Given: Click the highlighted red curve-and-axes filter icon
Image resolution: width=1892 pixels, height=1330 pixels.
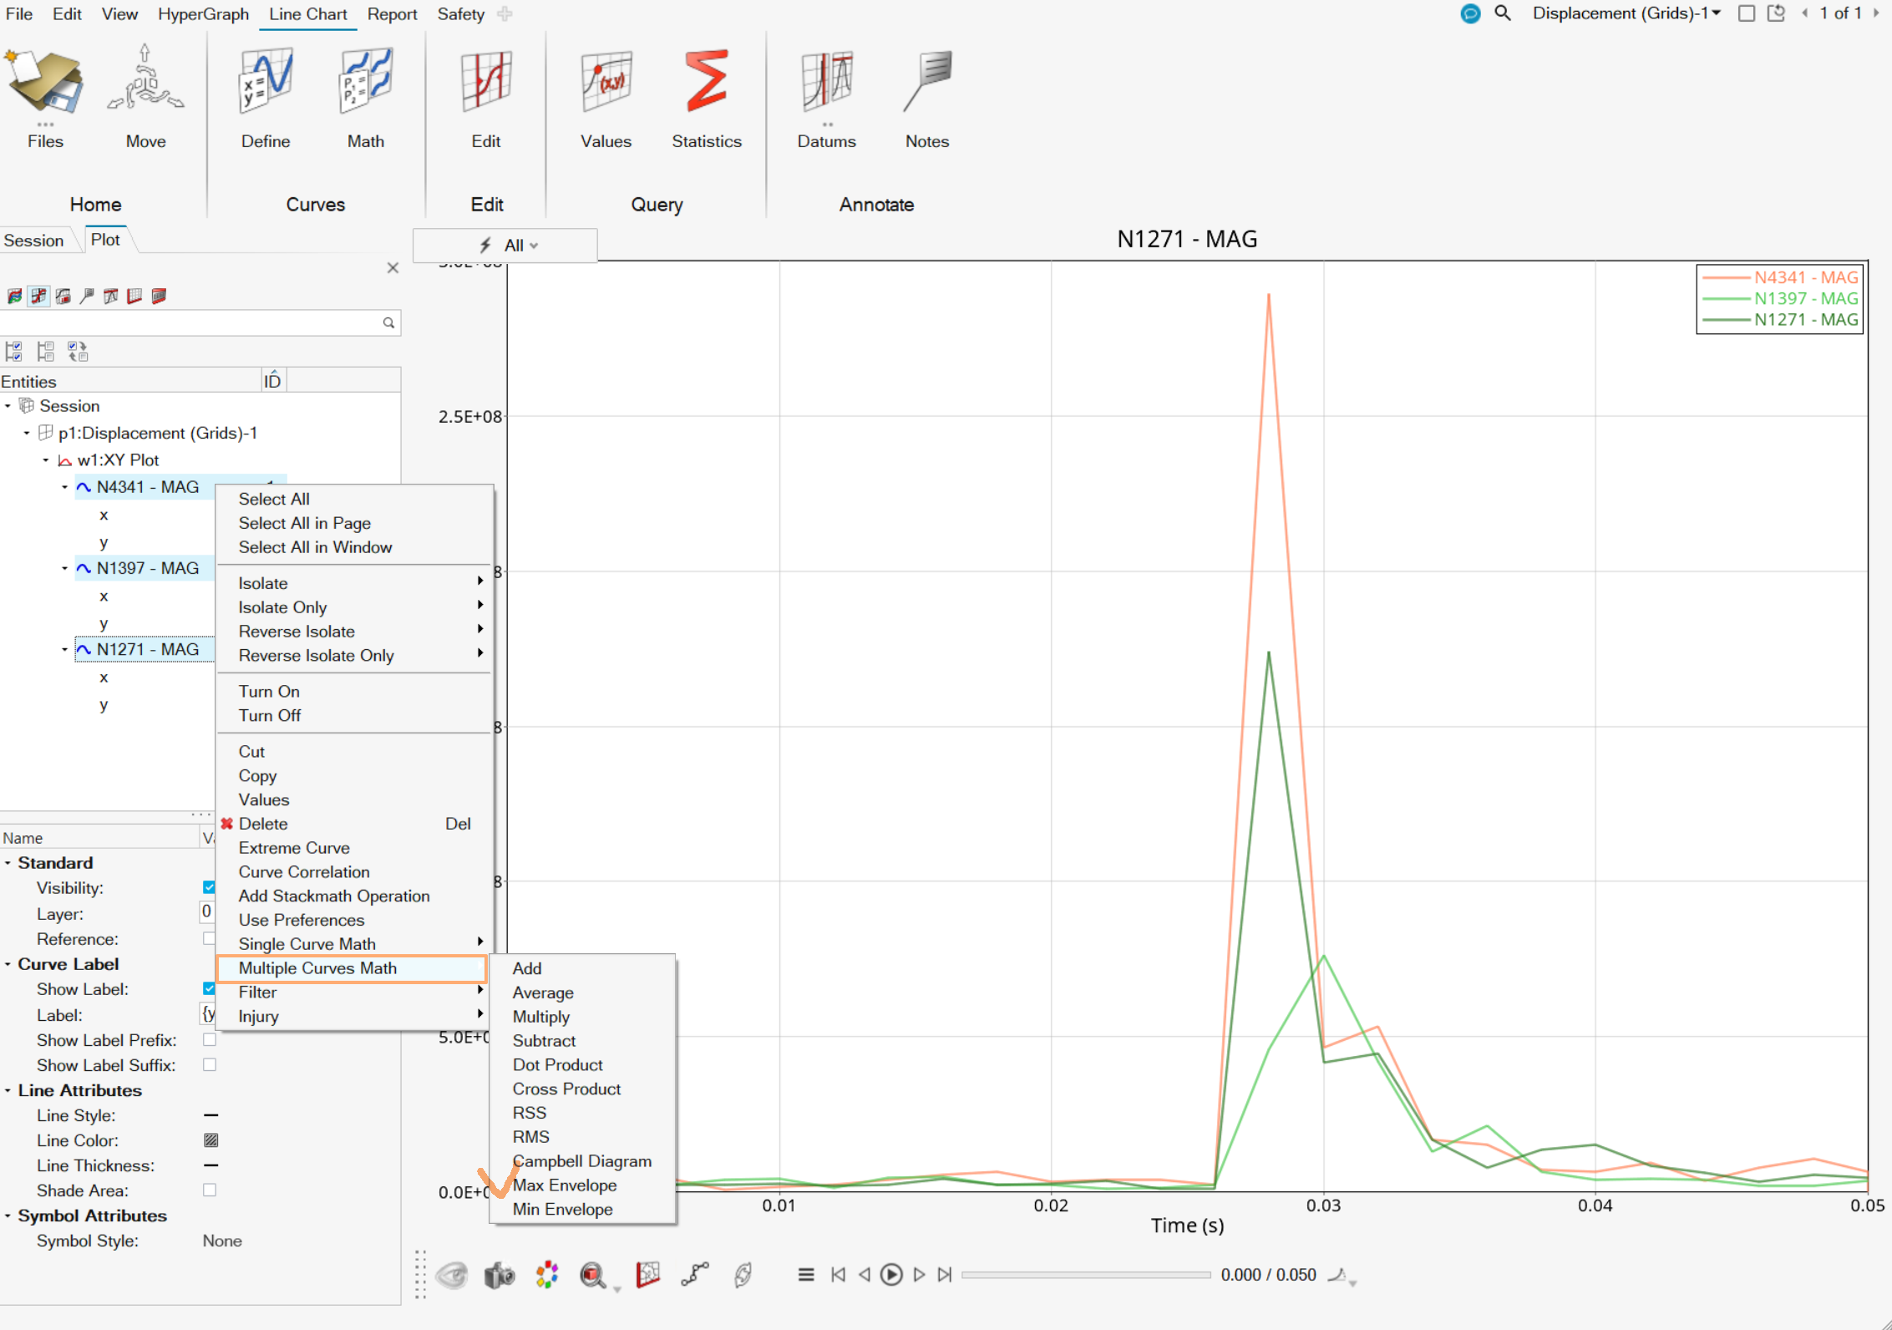Looking at the screenshot, I should point(38,297).
